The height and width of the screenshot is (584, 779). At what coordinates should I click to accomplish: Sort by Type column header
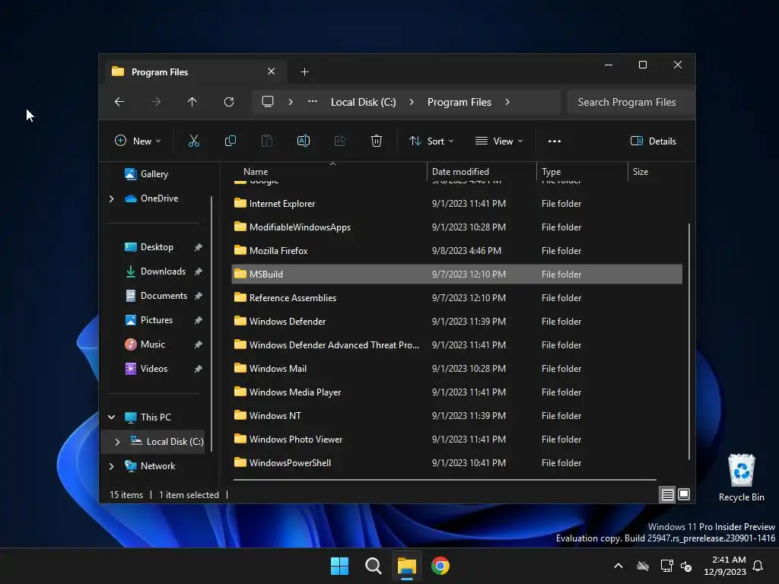coord(582,171)
